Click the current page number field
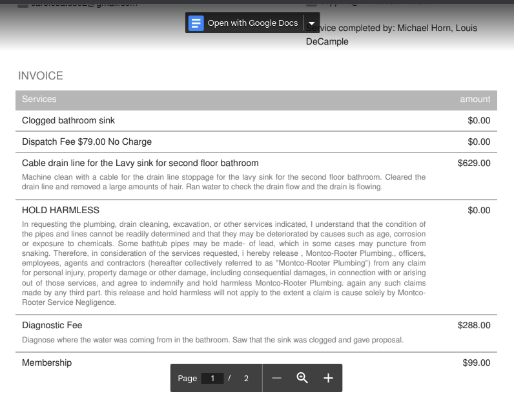514x398 pixels. [212, 379]
